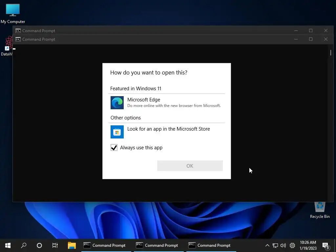Select My Computer desktop icon

pyautogui.click(x=13, y=13)
